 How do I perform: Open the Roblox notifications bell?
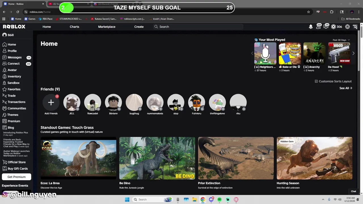click(311, 27)
